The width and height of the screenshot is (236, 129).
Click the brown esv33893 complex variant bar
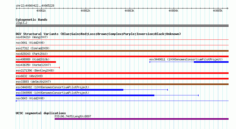click(122, 84)
